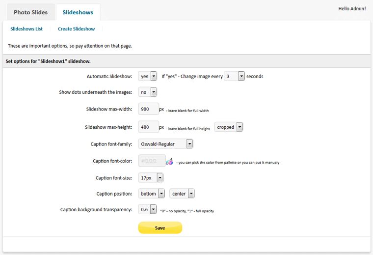Select the Caption font-size dropdown
Screen dimensions: 373x255
coord(151,178)
